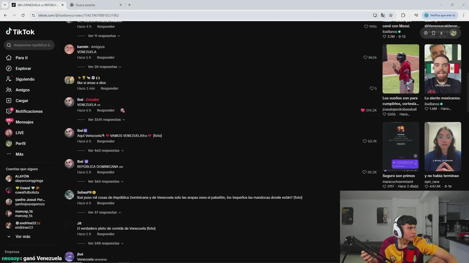This screenshot has width=469, height=263.
Task: Like karmin's VENEZUELA comment heart
Action: pos(365,57)
